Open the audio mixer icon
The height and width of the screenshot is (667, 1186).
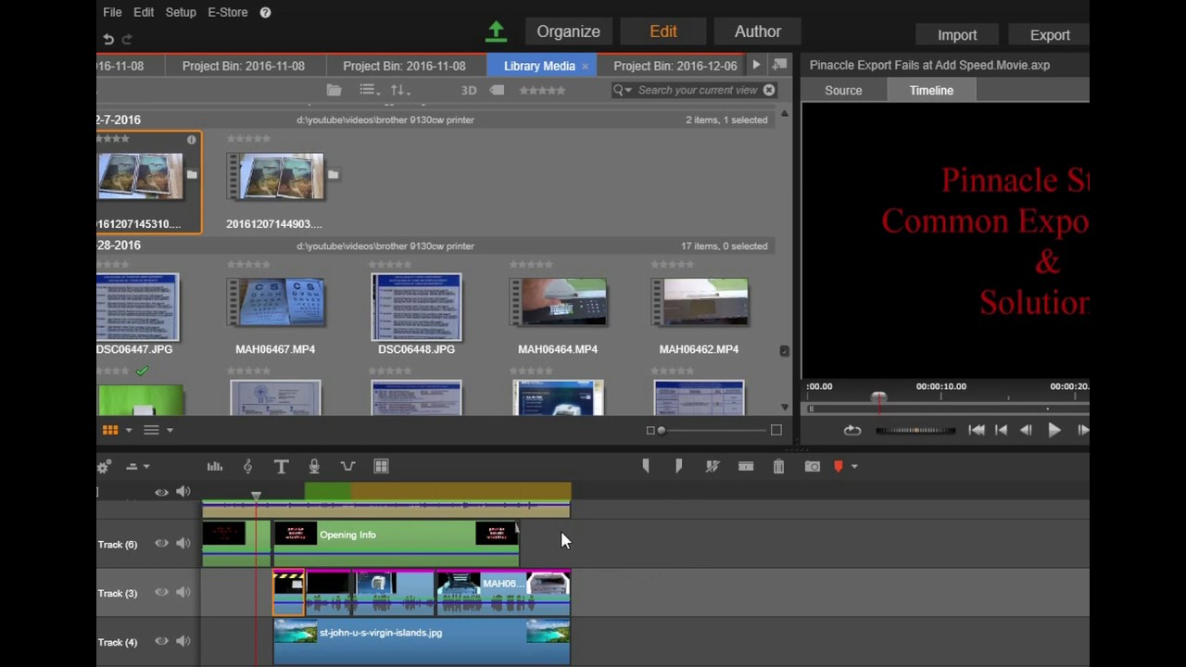coord(215,466)
